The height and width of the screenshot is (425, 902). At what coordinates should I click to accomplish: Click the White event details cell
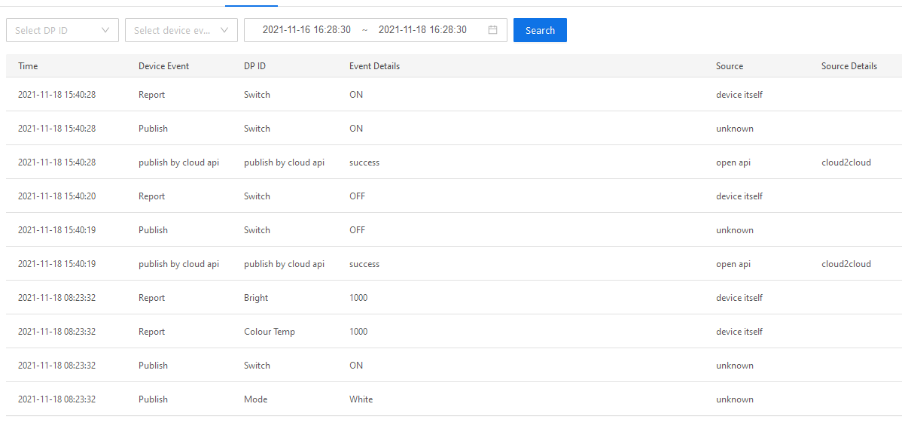pyautogui.click(x=361, y=399)
